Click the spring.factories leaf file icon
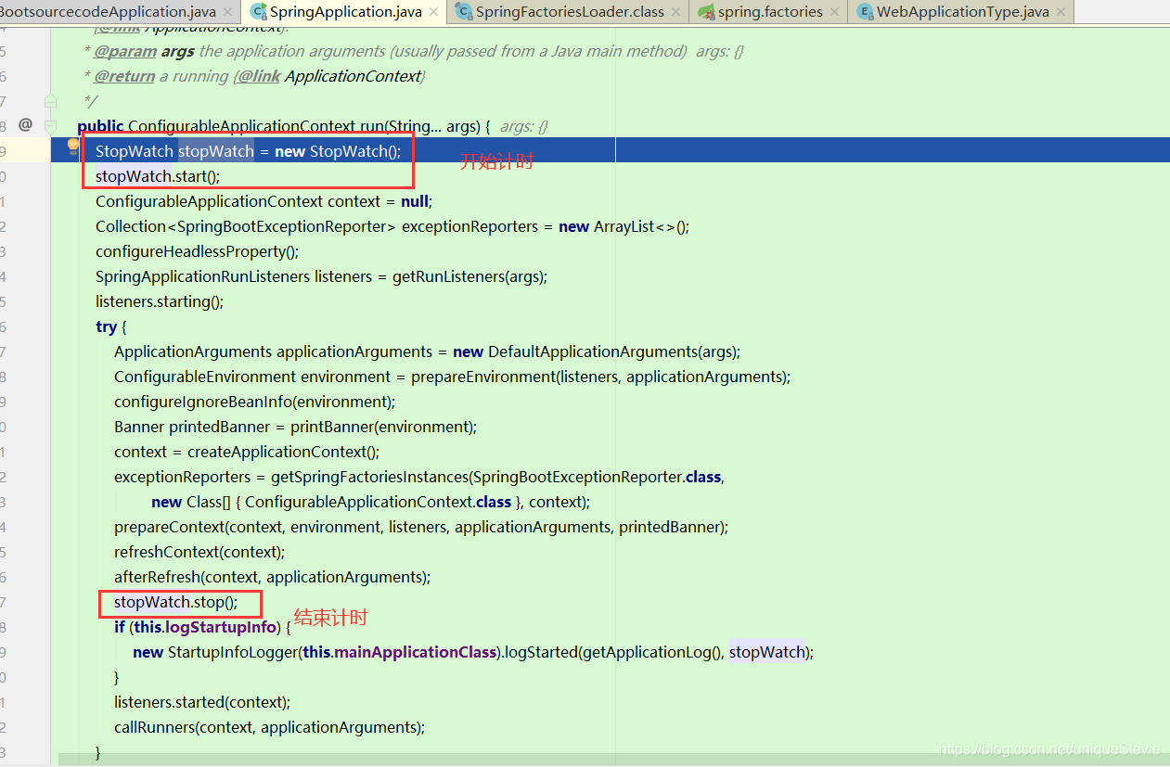Screen dimensions: 1170x767 coord(706,12)
